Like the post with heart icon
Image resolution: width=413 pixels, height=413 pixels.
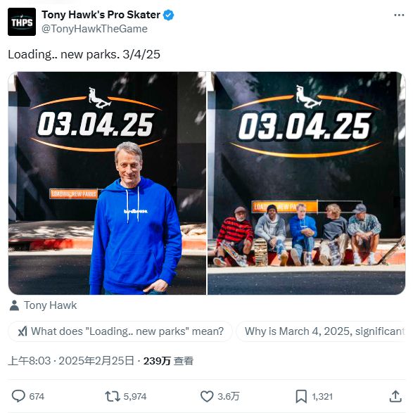click(x=207, y=396)
